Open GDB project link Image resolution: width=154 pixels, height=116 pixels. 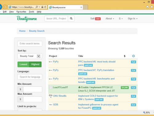[x=55, y=105]
